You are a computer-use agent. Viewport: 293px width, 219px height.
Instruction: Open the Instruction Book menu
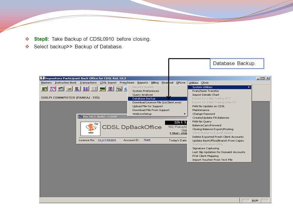66,83
